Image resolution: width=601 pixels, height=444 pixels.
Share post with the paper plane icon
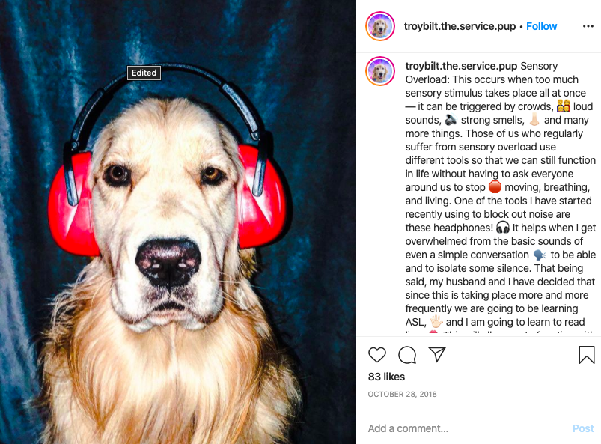tap(437, 355)
